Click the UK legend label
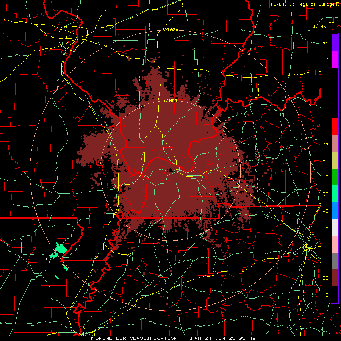This screenshot has width=341, height=341. tap(325, 59)
